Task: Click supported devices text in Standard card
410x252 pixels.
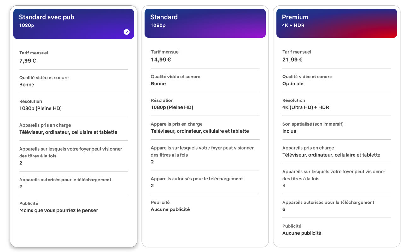Action: [x=200, y=131]
